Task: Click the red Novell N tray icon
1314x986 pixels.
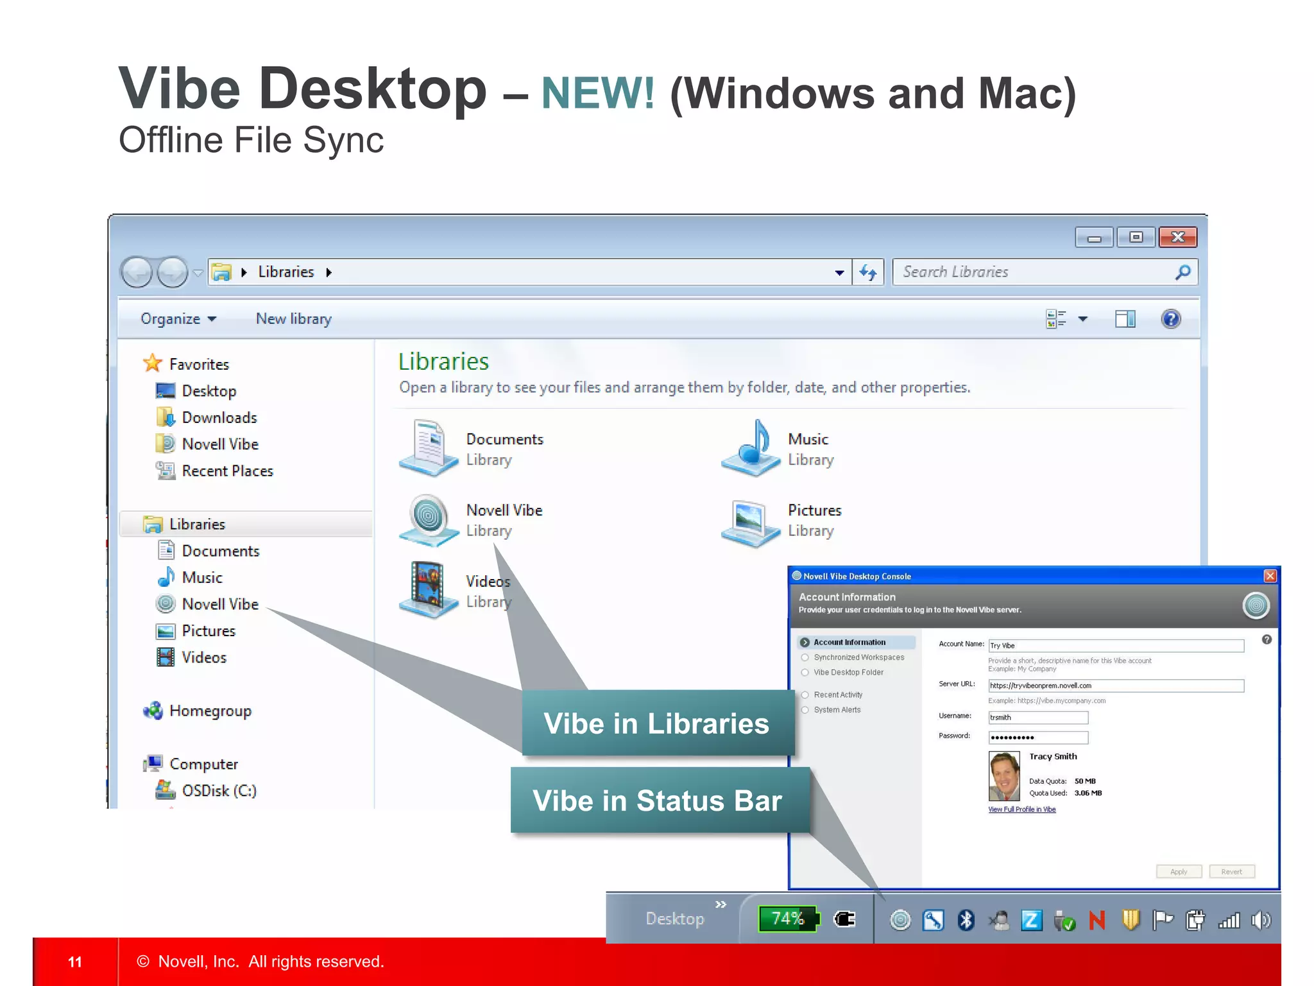Action: tap(1097, 921)
